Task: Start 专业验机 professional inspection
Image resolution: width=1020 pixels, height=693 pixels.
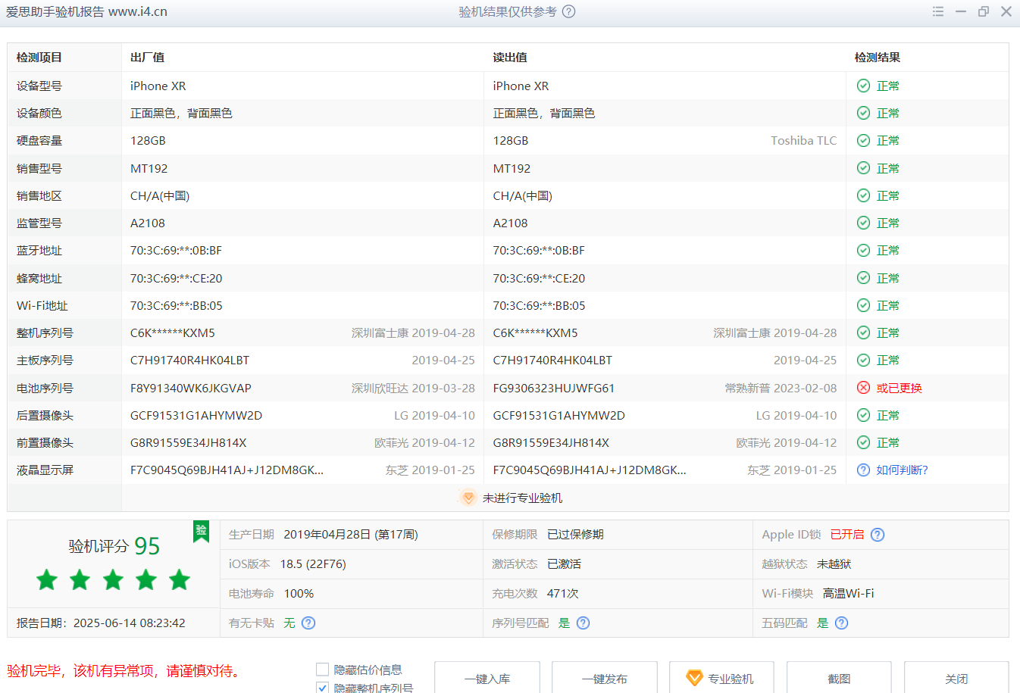Action: click(722, 678)
